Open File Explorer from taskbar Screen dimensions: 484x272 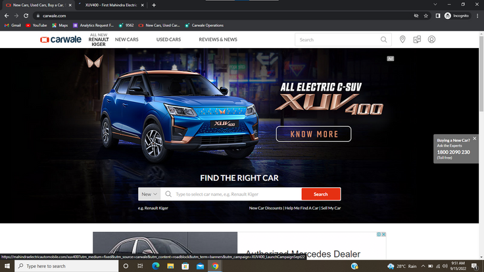coord(170,266)
